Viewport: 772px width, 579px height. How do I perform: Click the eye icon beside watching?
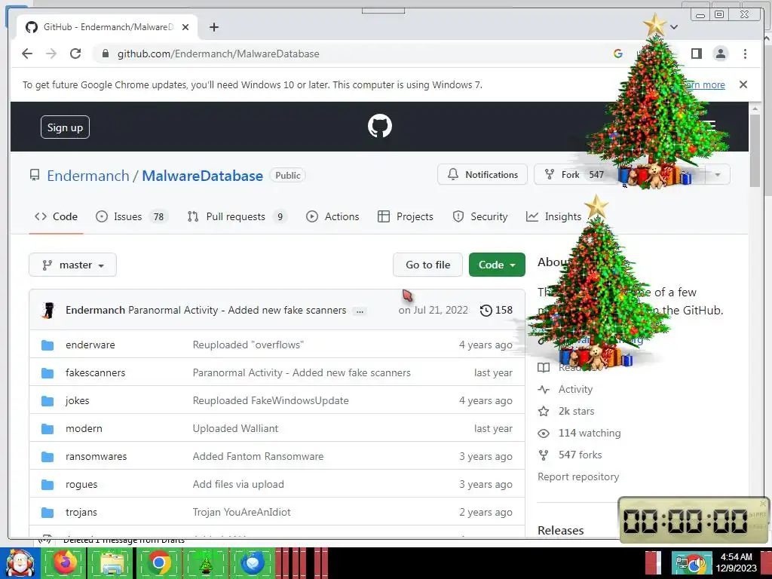coord(544,433)
